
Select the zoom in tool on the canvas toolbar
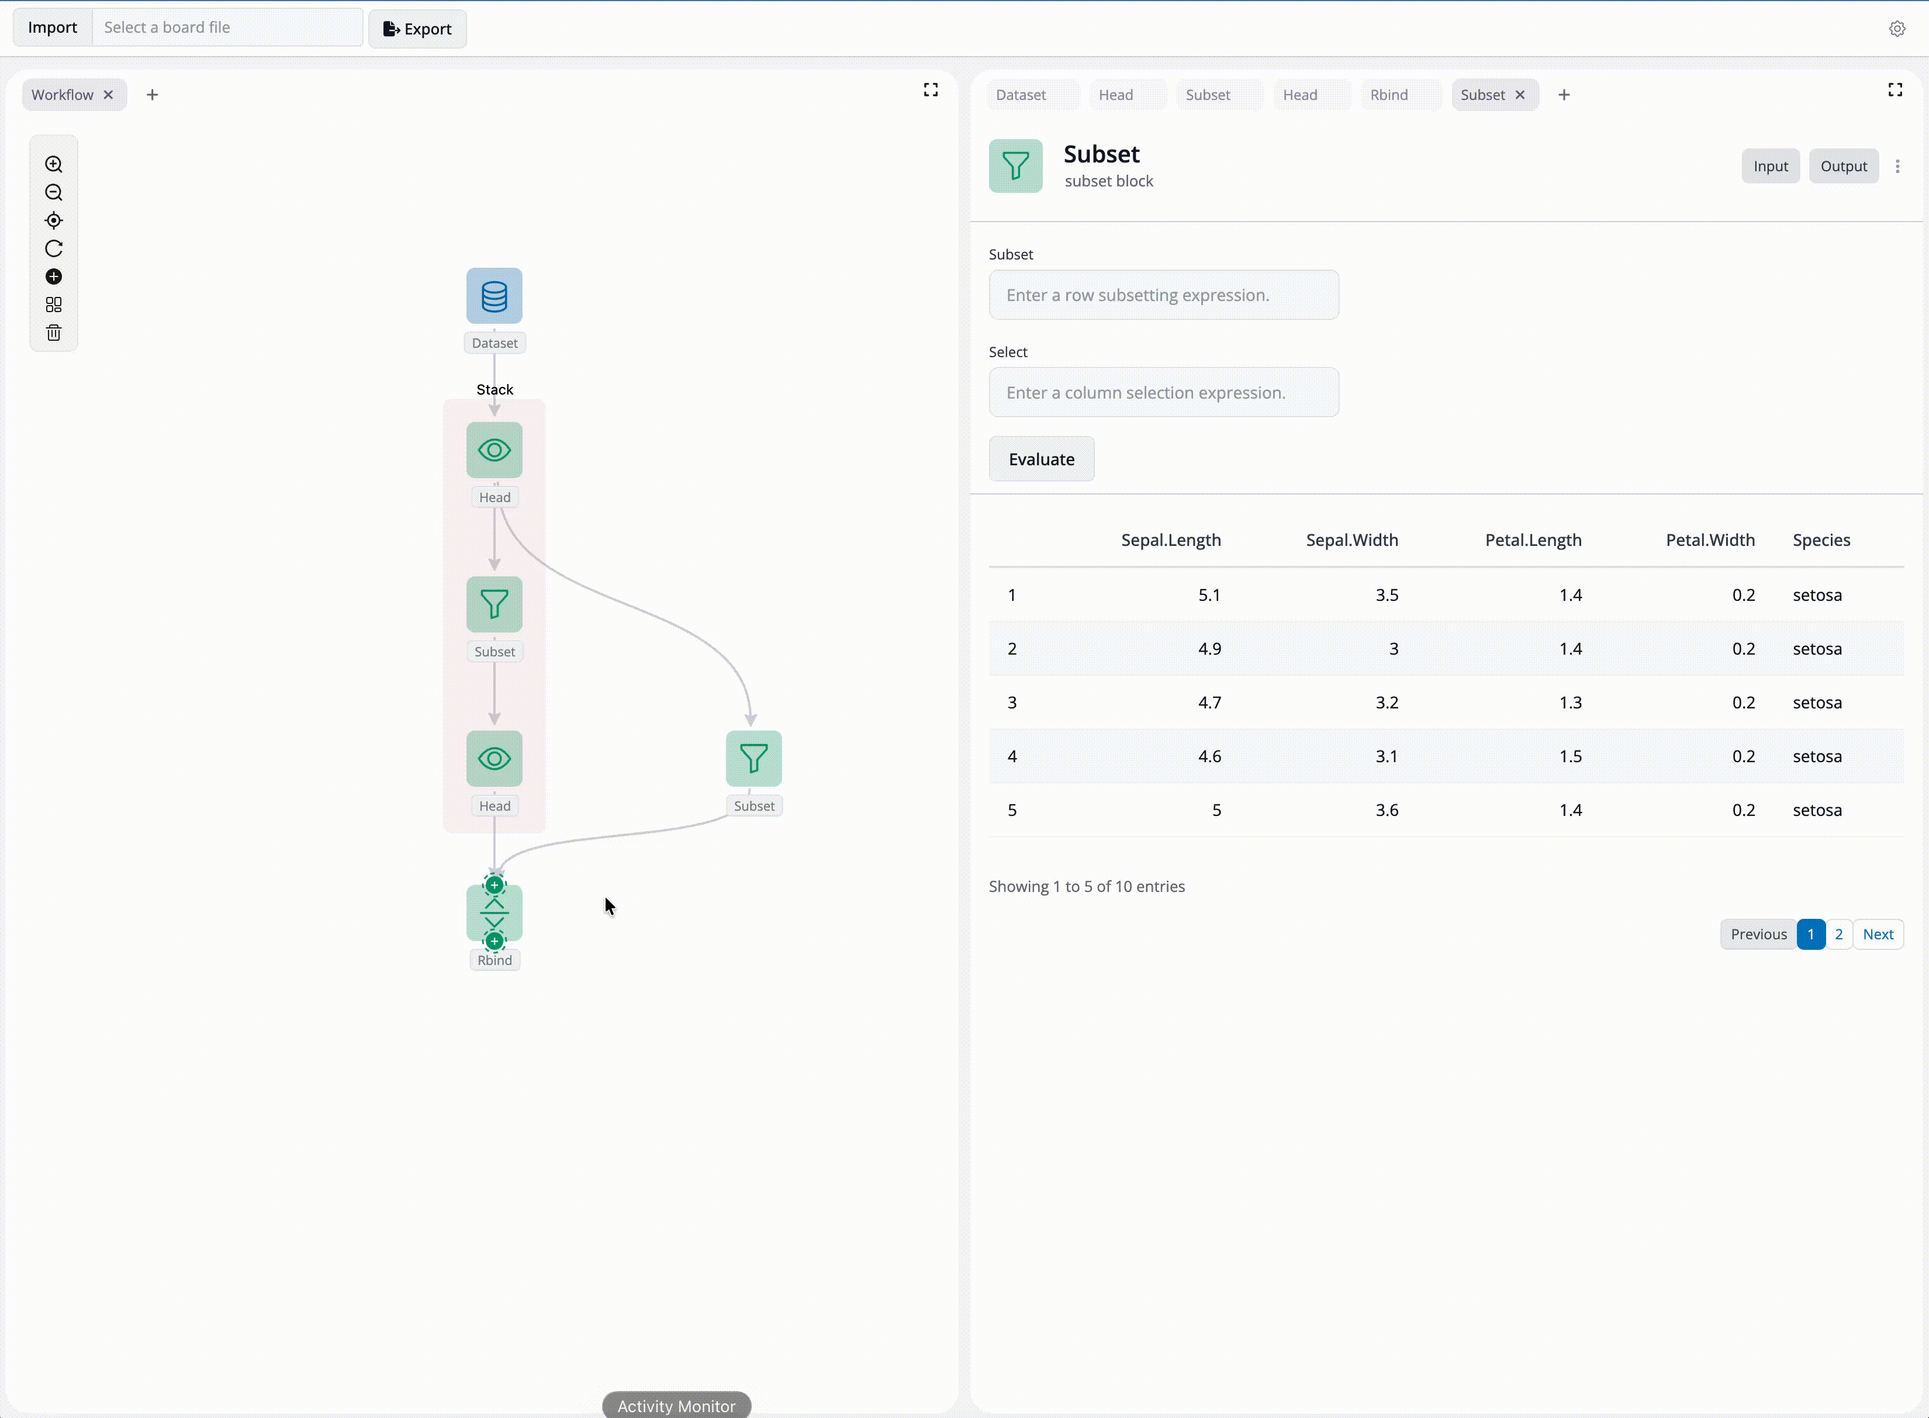(x=53, y=164)
